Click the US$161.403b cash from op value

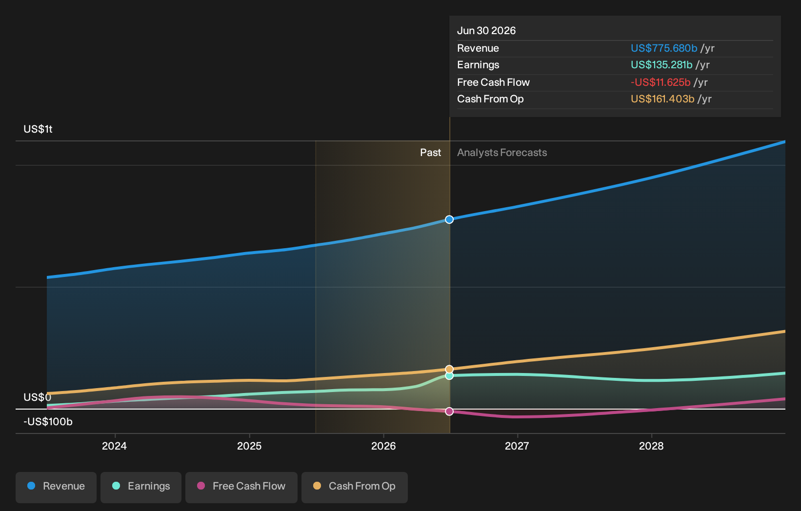tap(662, 99)
